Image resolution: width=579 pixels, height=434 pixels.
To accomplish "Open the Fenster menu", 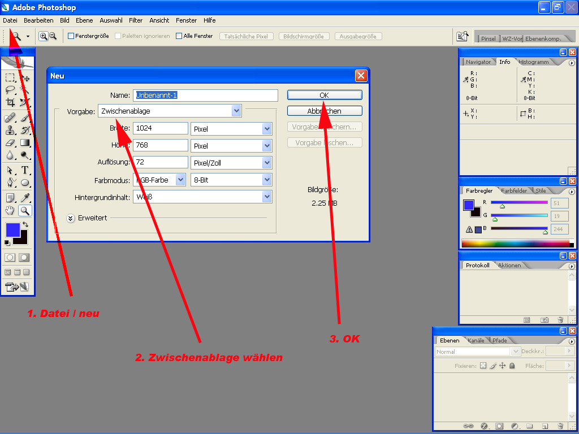I will [186, 20].
